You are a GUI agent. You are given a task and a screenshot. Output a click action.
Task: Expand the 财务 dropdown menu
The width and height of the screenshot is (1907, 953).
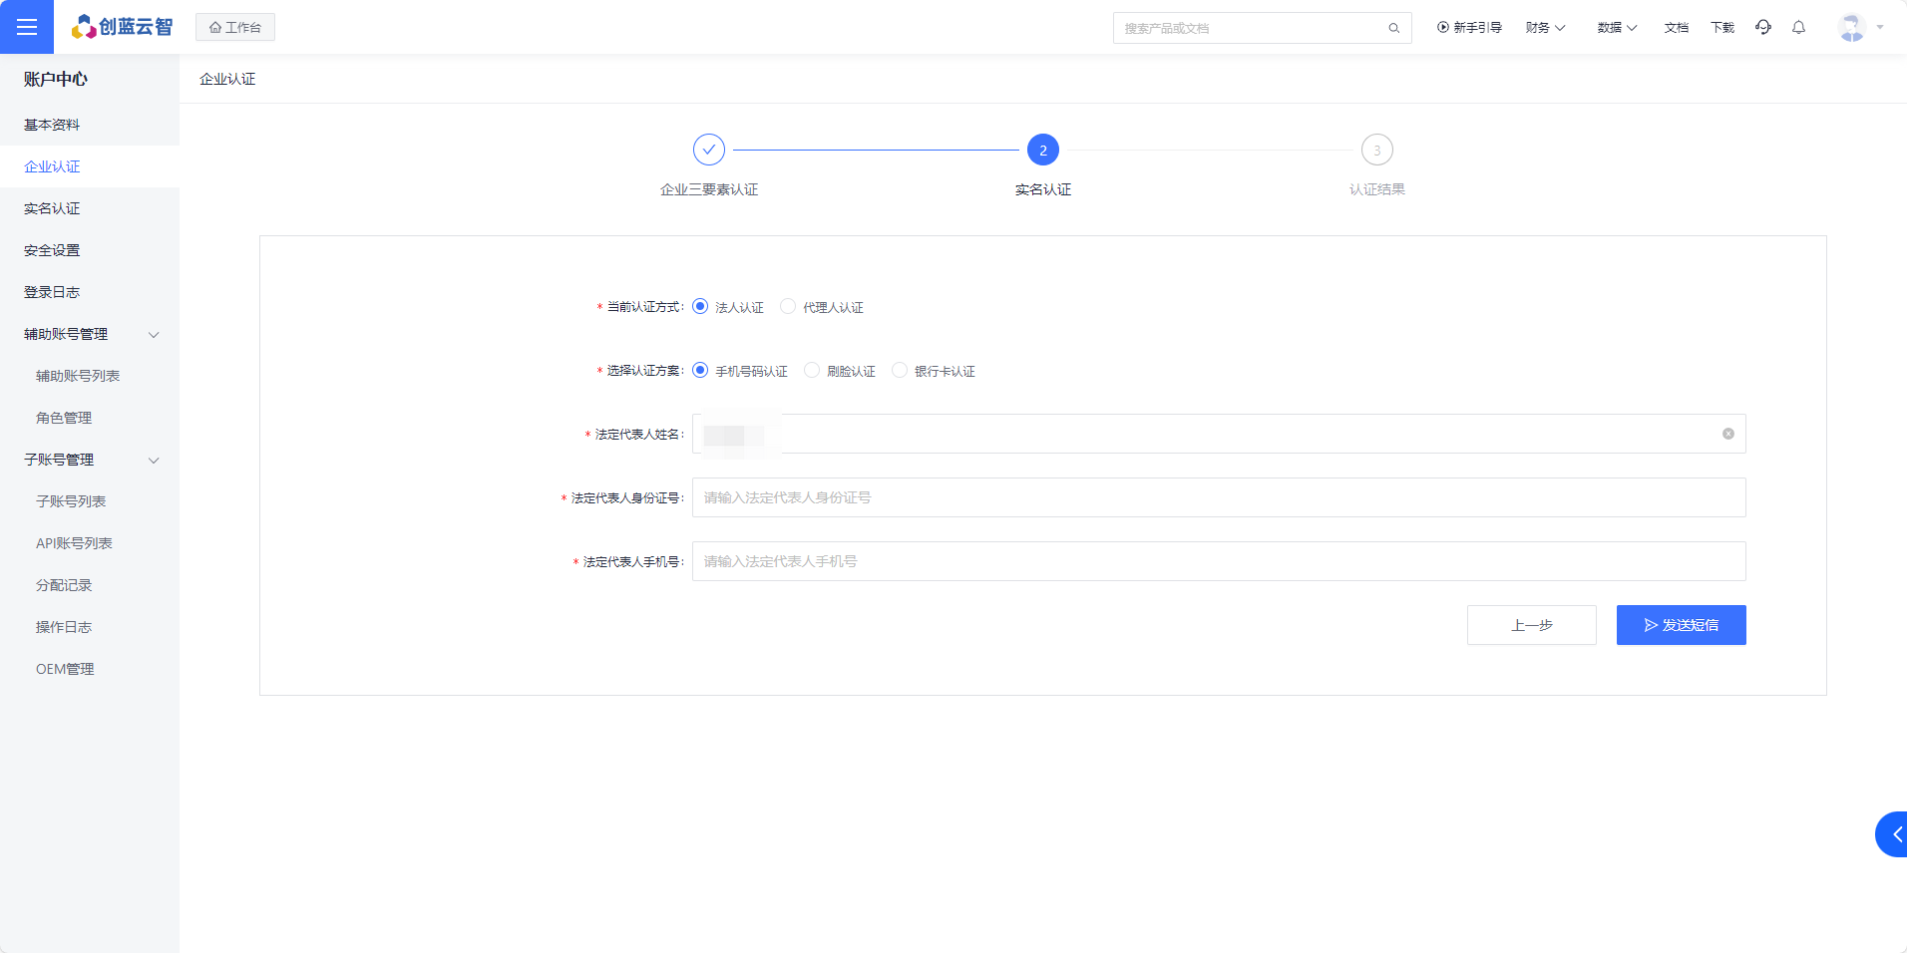click(x=1545, y=27)
